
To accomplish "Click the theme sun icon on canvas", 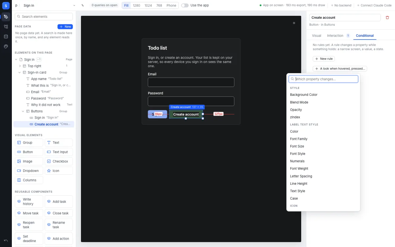I will pos(294,23).
